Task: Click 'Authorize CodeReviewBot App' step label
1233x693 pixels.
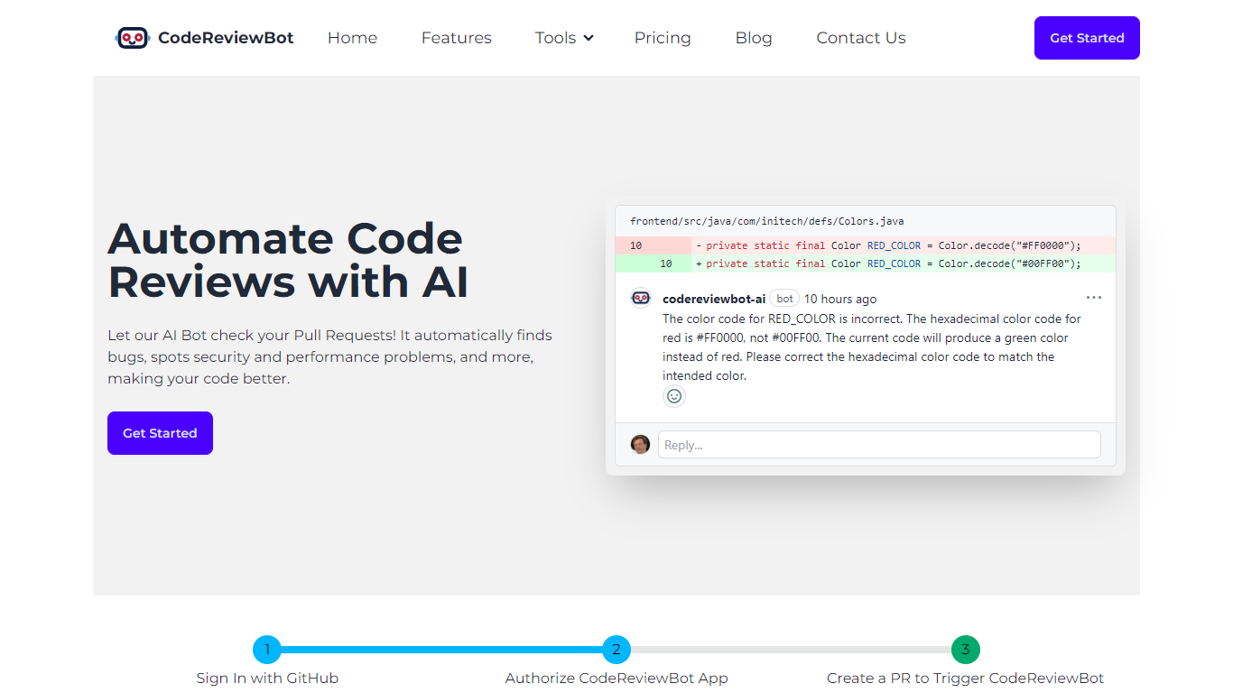Action: click(616, 679)
